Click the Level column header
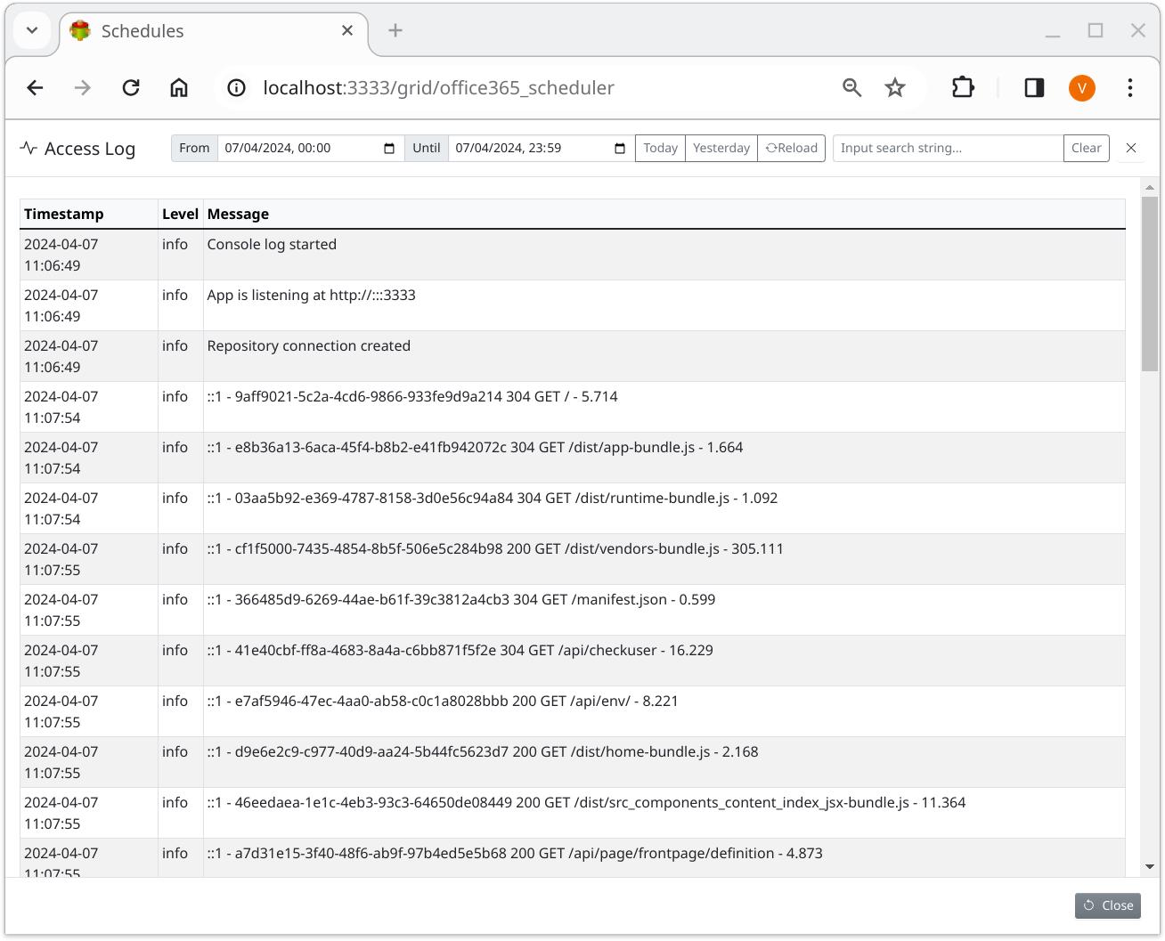 (180, 214)
